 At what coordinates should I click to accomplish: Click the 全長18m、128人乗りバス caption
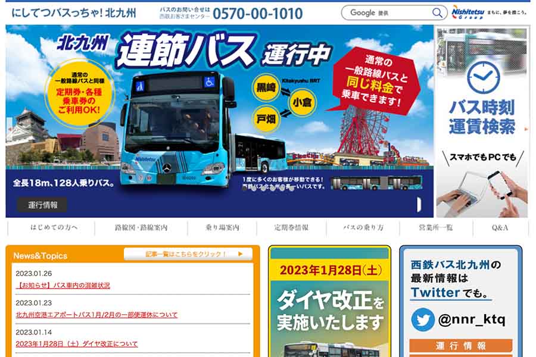coord(64,183)
